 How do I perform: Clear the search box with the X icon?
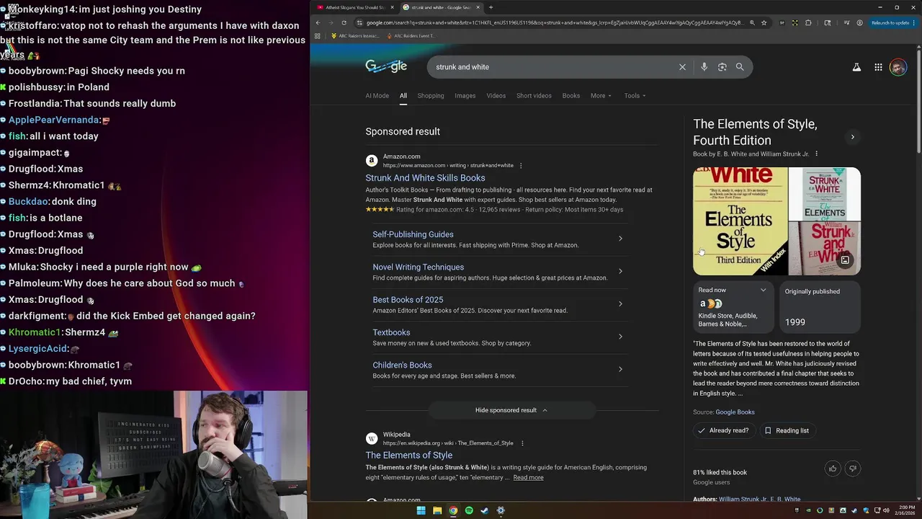pos(682,67)
